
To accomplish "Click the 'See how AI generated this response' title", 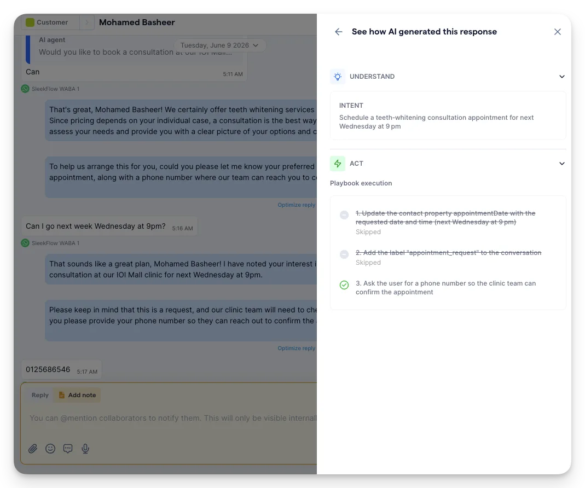I will click(424, 32).
